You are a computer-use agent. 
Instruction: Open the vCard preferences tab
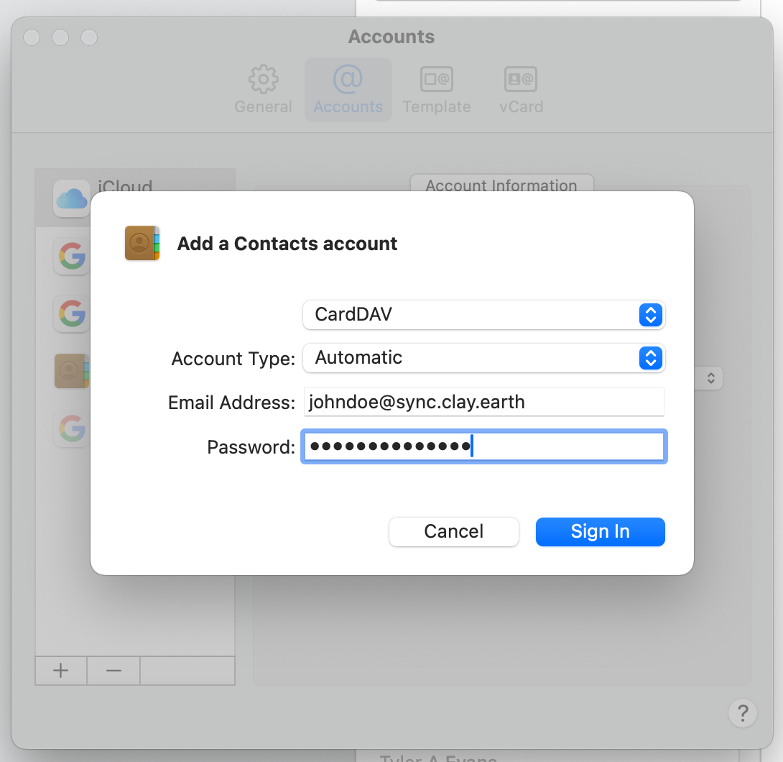point(521,91)
